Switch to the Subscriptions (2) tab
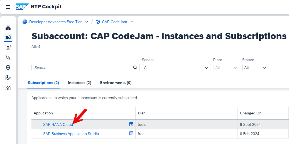 [x=43, y=83]
